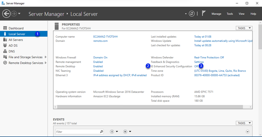
Task: Open Feedback & Diagnostics Settings link
Action: 199,62
